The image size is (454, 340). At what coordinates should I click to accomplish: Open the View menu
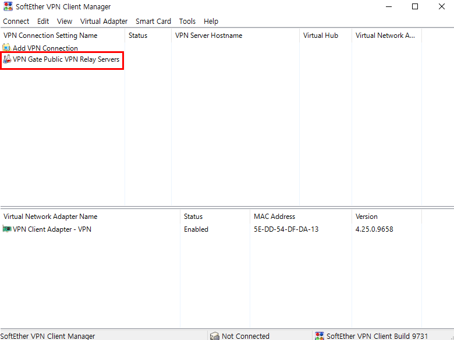tap(64, 22)
